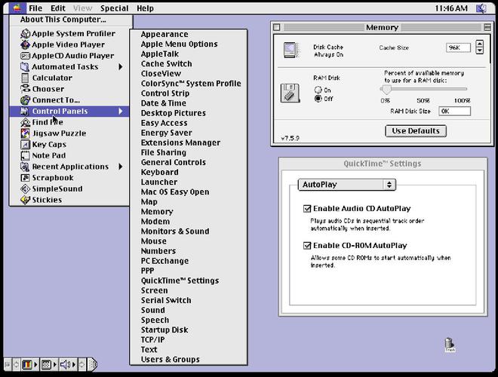The height and width of the screenshot is (377, 498).
Task: Open the Edit menu
Action: (x=58, y=8)
